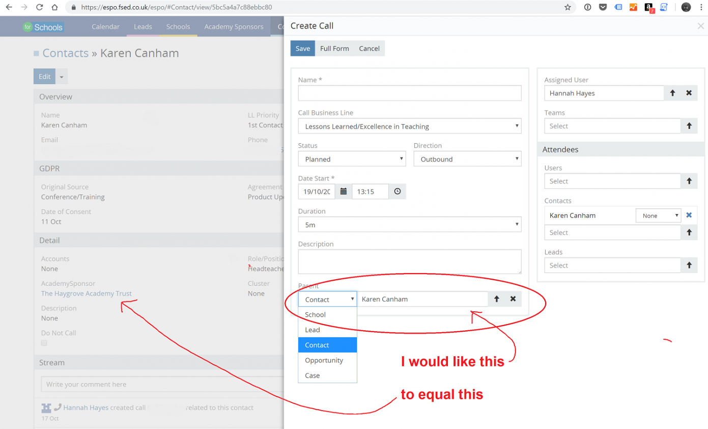Open the Academy Sponsors tab
This screenshot has height=429, width=708.
click(234, 26)
